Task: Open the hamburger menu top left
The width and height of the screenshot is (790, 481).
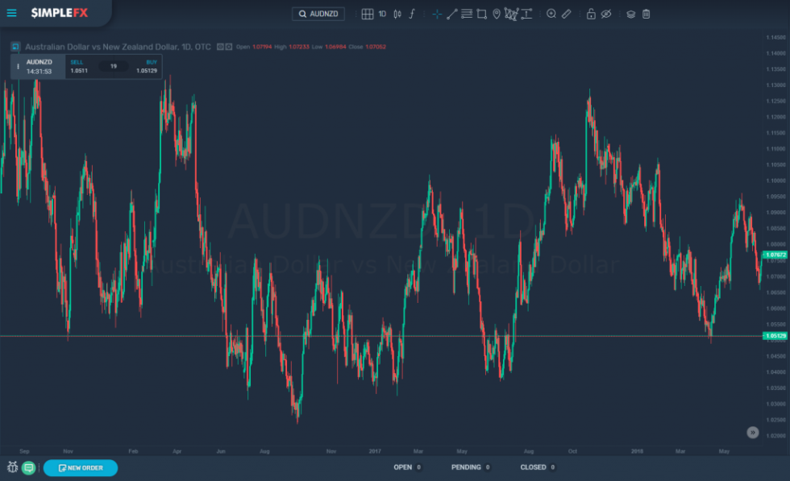Action: [12, 13]
